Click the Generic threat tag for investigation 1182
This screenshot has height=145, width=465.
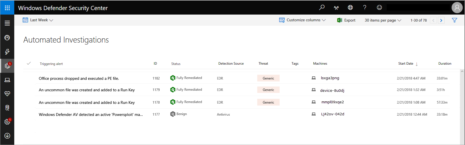click(268, 78)
